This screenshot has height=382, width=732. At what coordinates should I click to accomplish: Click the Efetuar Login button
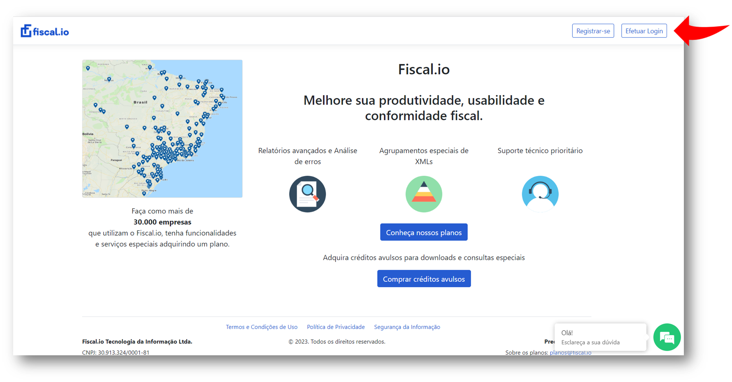pyautogui.click(x=644, y=31)
